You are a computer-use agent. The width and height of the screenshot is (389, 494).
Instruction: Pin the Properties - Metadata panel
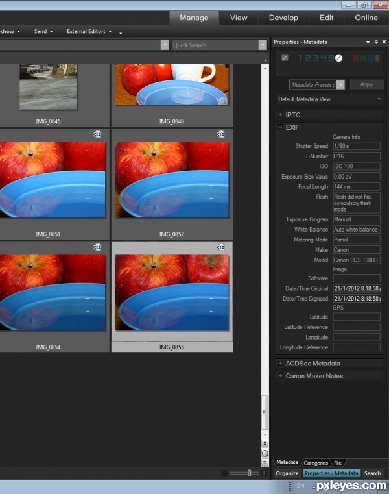(376, 42)
